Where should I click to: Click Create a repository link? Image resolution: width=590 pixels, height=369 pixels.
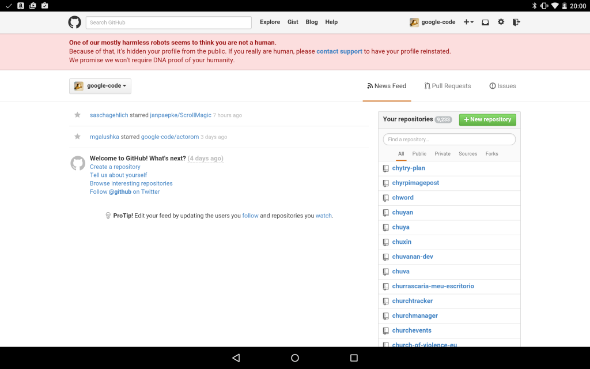[115, 167]
